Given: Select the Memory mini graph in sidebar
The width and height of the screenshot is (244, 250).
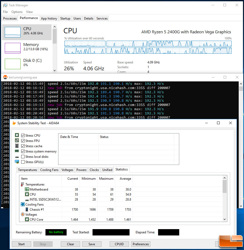Looking at the screenshot, I should [13, 48].
